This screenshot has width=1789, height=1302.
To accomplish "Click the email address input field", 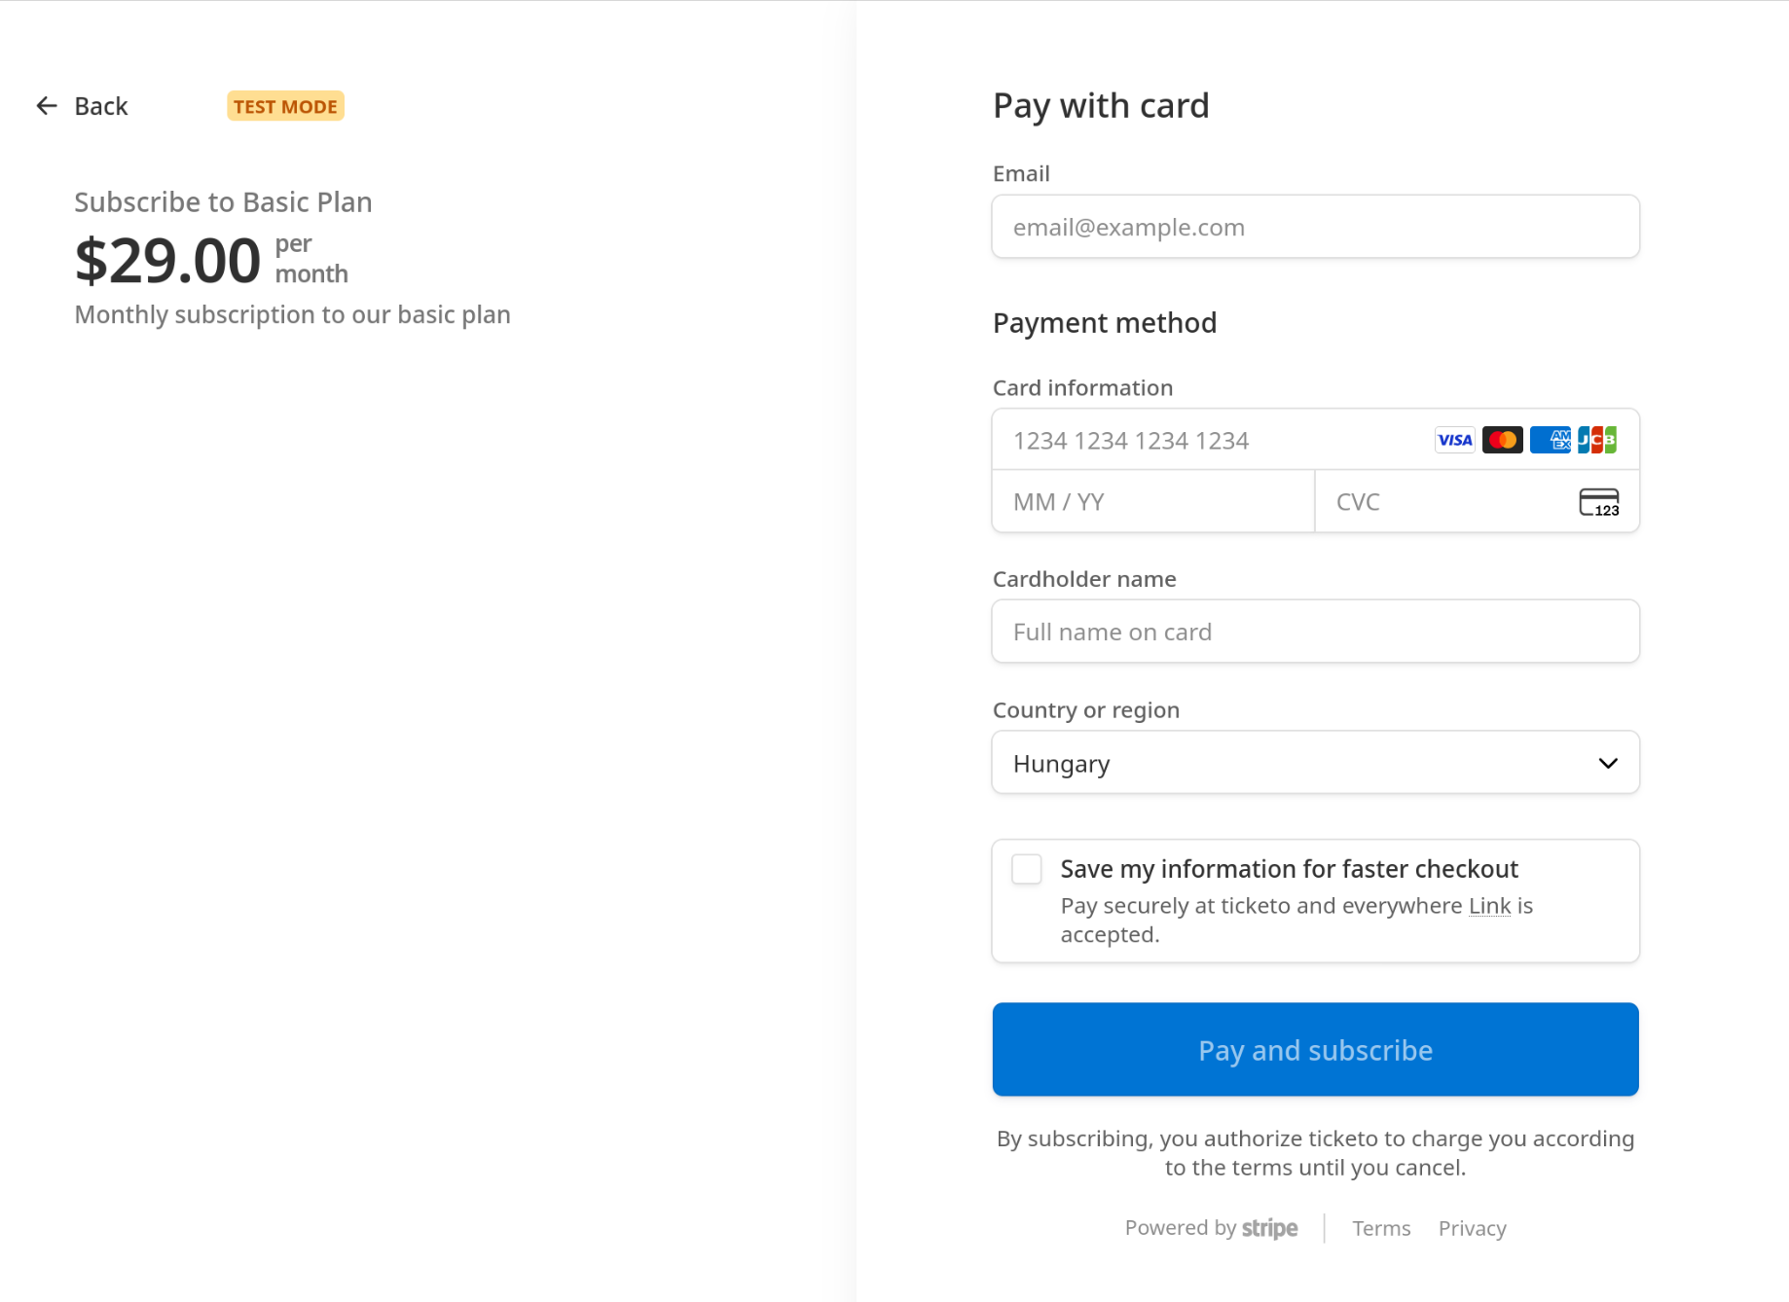I will tap(1314, 226).
